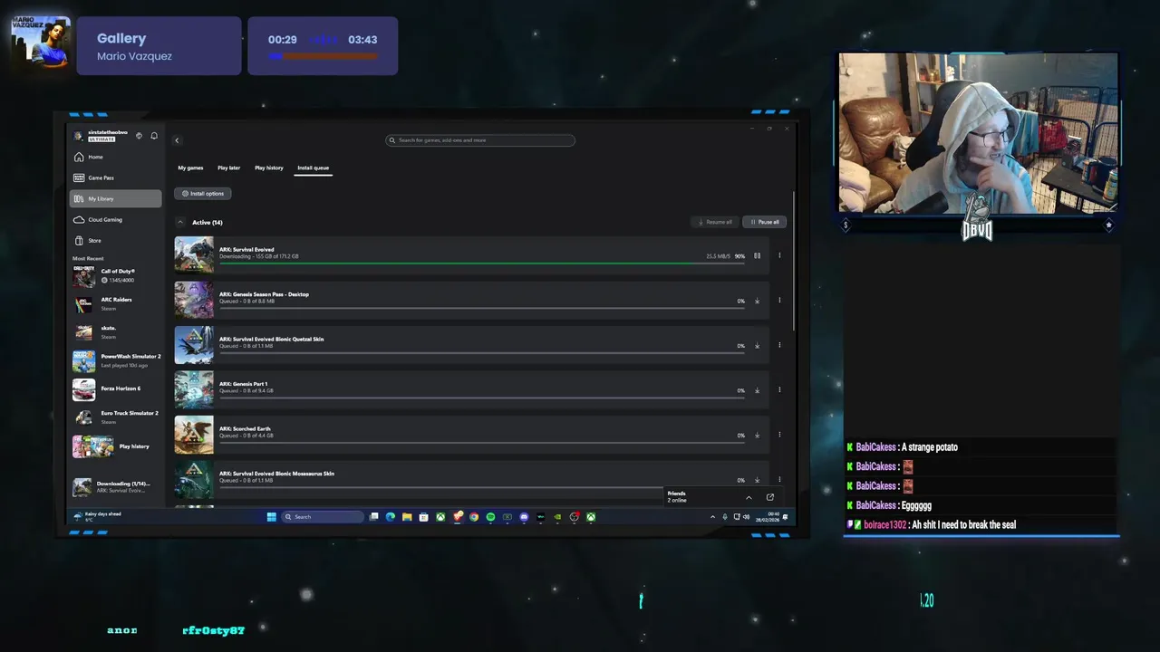This screenshot has height=652, width=1160.
Task: Open Discord from the taskbar
Action: coord(524,517)
